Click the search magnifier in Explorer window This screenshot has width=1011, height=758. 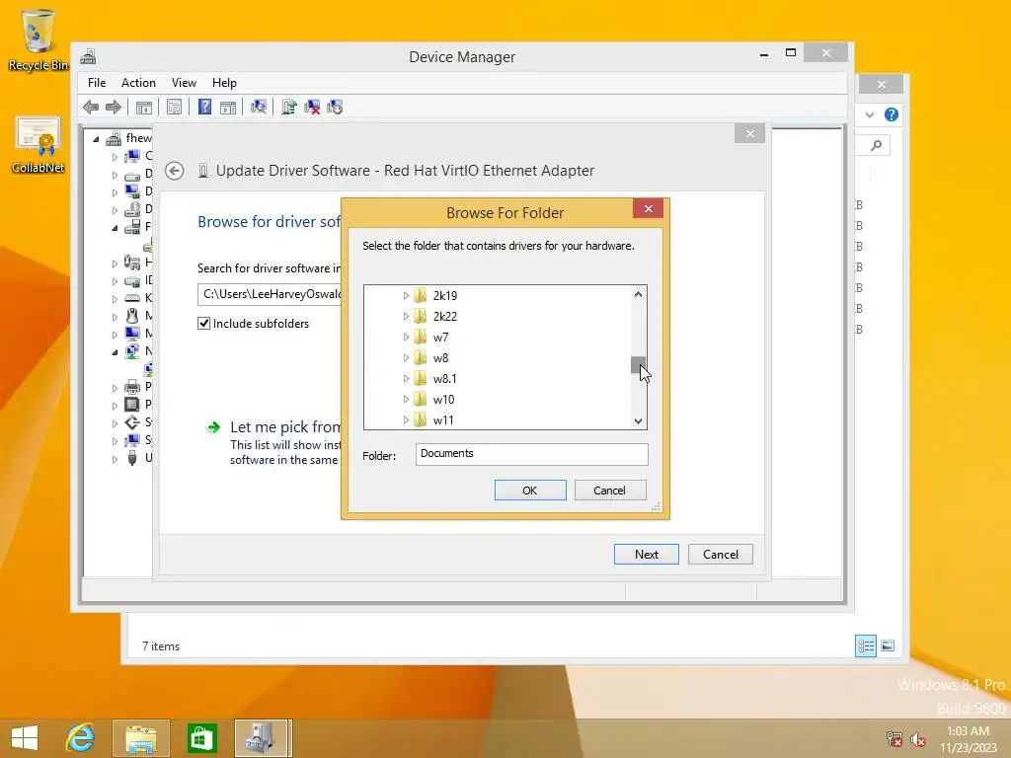click(876, 146)
